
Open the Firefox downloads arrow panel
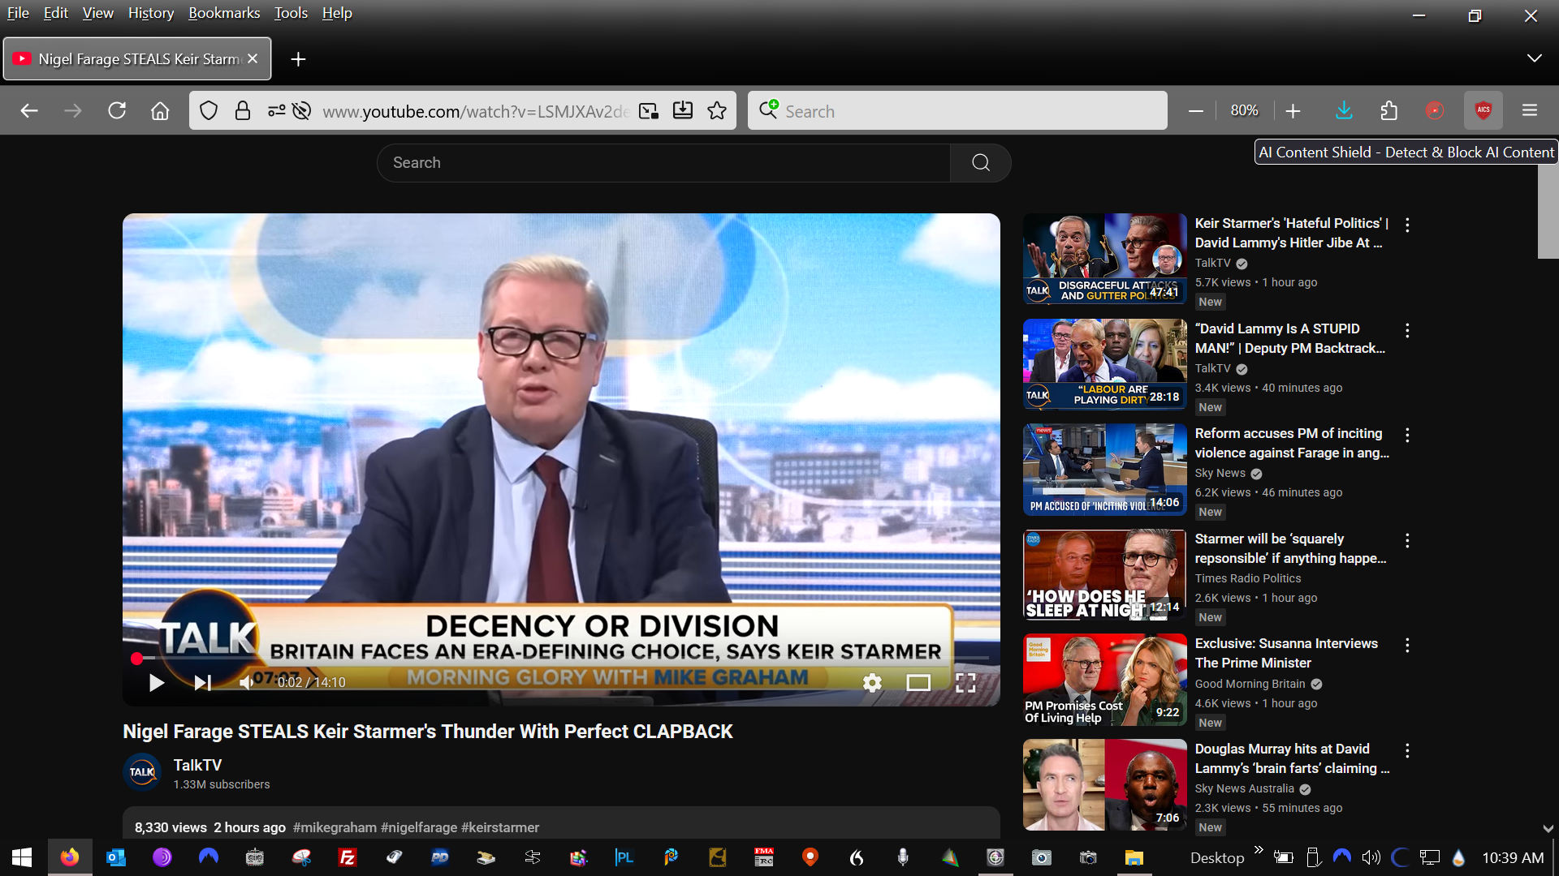pyautogui.click(x=1344, y=111)
